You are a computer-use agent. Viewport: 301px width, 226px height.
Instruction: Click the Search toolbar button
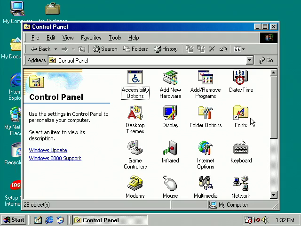(105, 49)
